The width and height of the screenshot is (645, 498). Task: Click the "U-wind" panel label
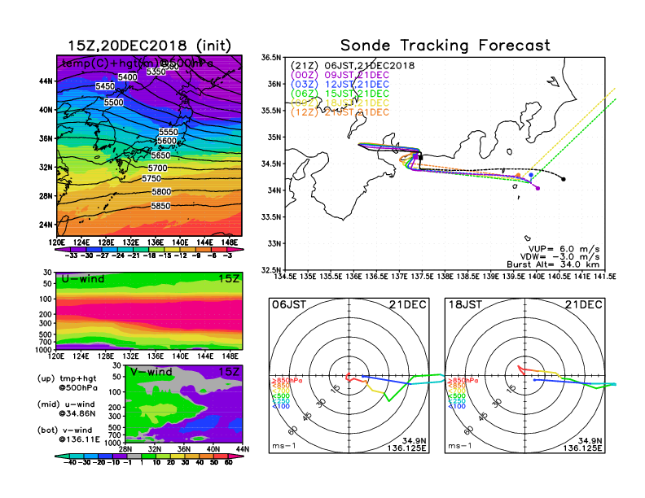(x=83, y=279)
